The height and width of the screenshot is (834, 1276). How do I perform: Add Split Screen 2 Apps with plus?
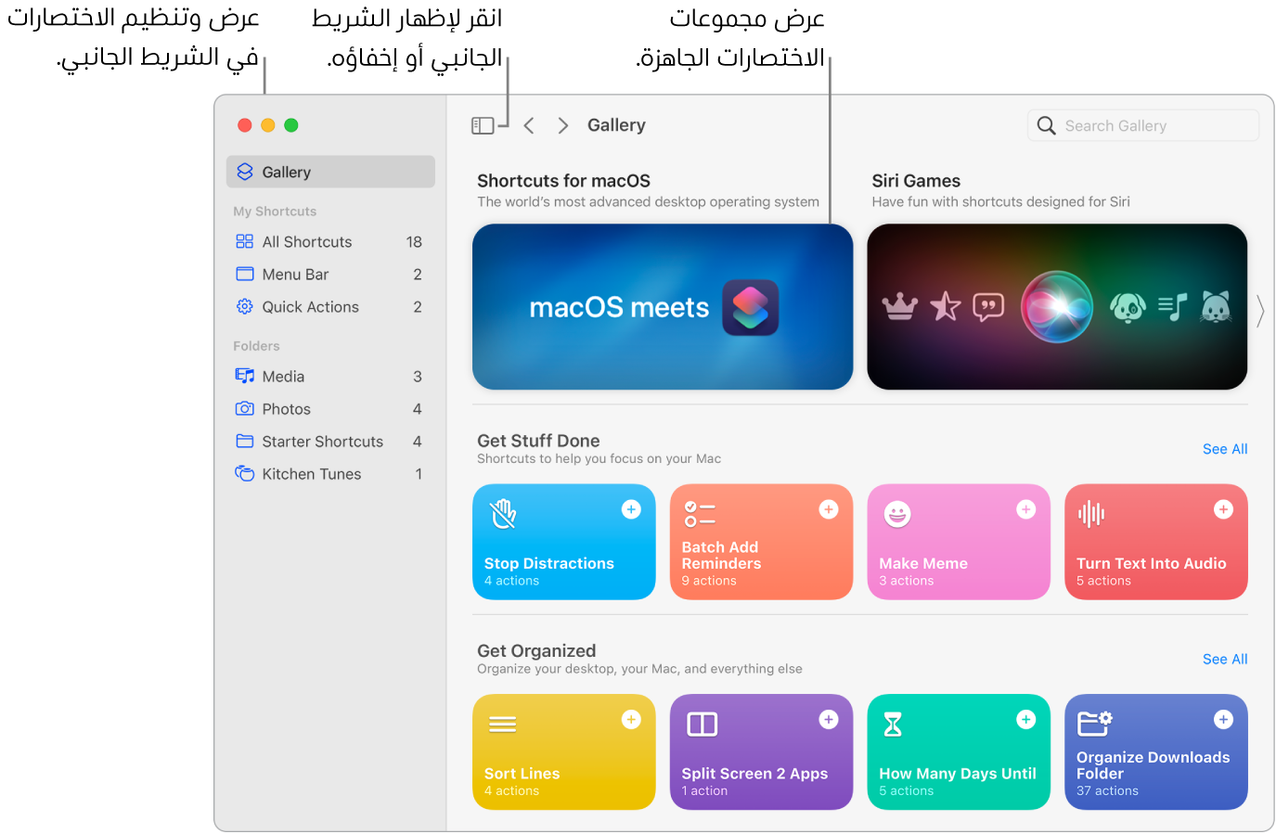829,720
